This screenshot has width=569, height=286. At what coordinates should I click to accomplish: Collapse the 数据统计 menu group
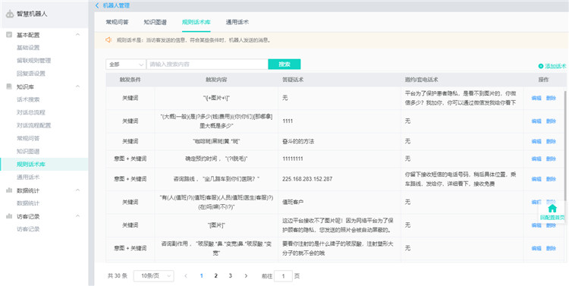tap(77, 190)
